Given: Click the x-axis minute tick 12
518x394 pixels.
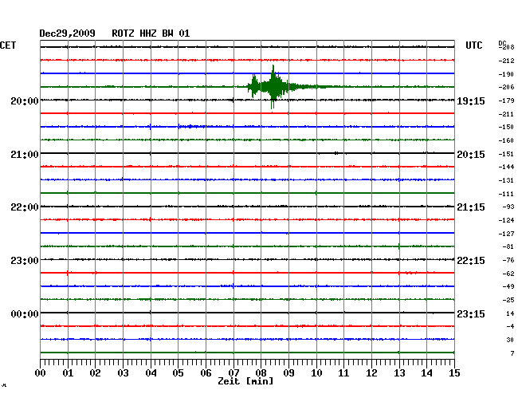Looking at the screenshot, I should pyautogui.click(x=371, y=372).
